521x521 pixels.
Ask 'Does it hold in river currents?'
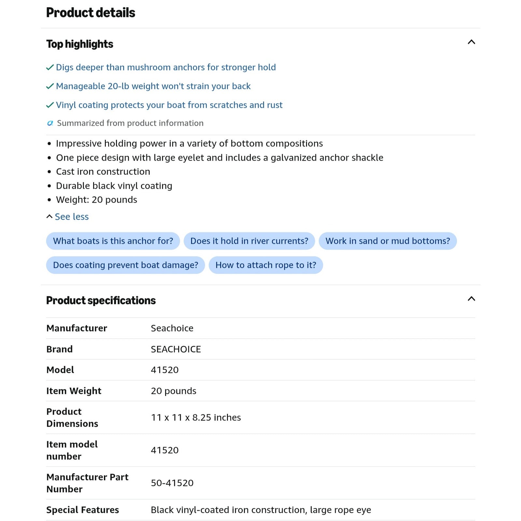click(249, 241)
